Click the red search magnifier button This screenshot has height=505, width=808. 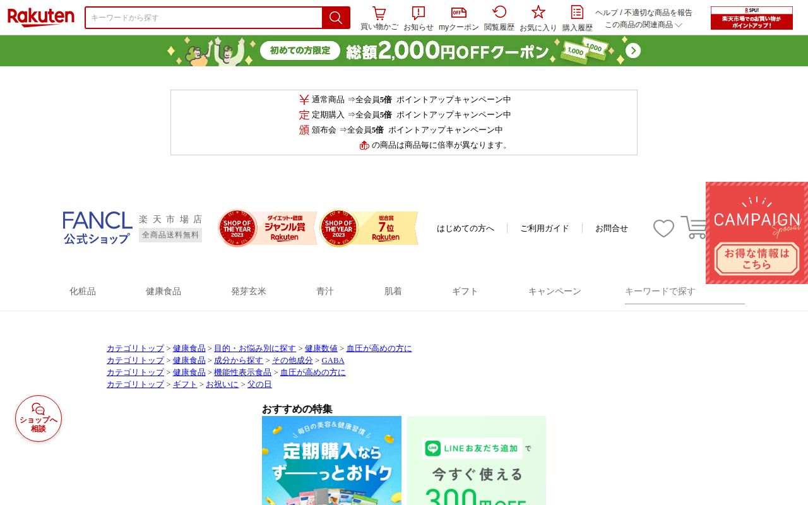click(336, 18)
